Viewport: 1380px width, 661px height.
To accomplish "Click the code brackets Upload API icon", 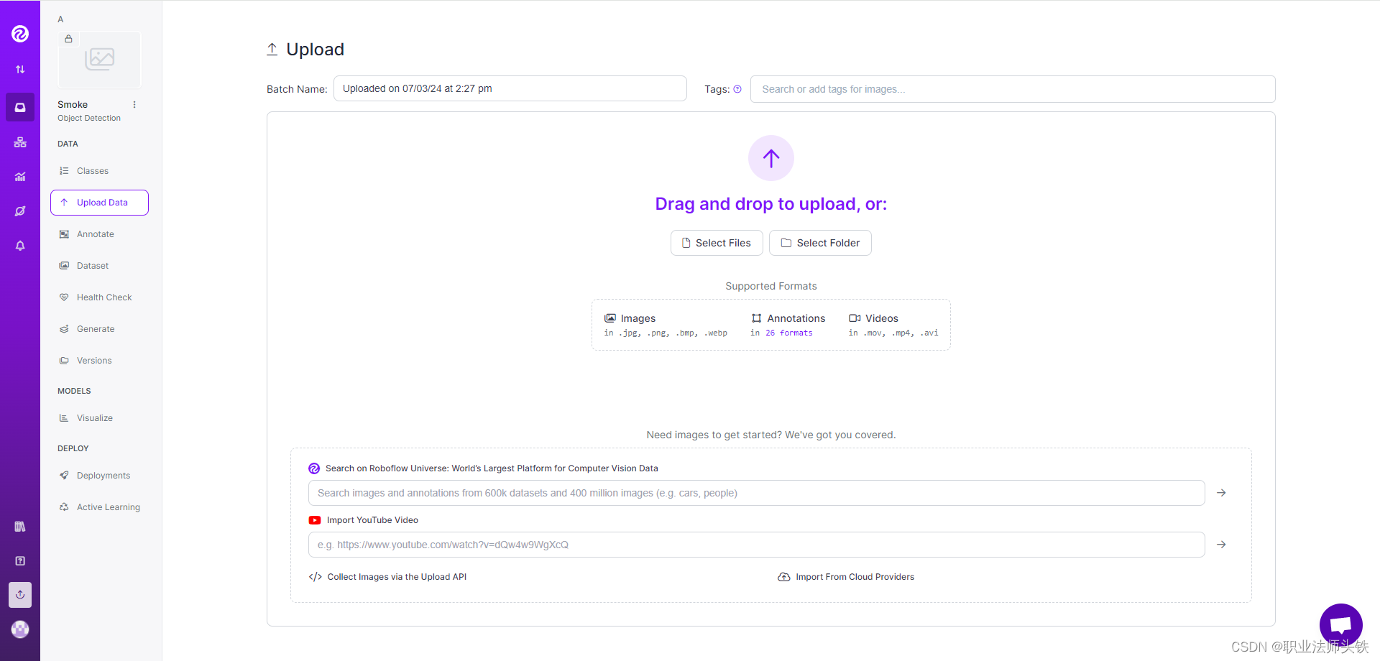I will click(x=315, y=577).
